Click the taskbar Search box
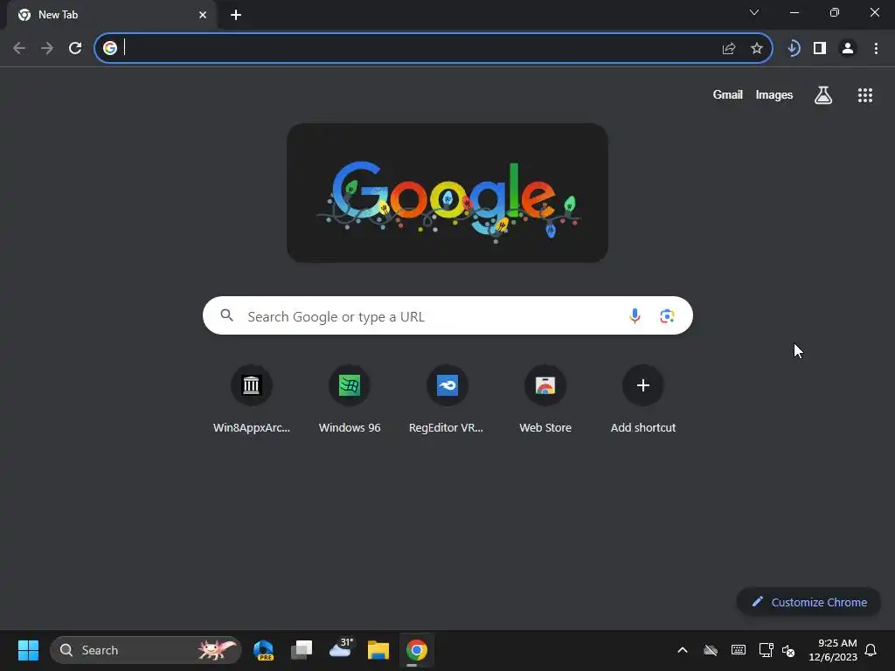895x671 pixels. click(146, 650)
